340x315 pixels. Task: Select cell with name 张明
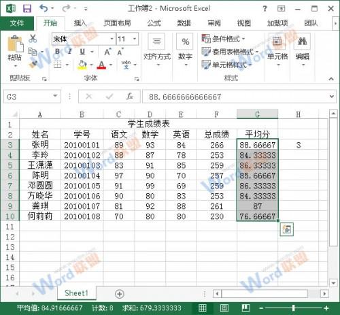tap(40, 144)
